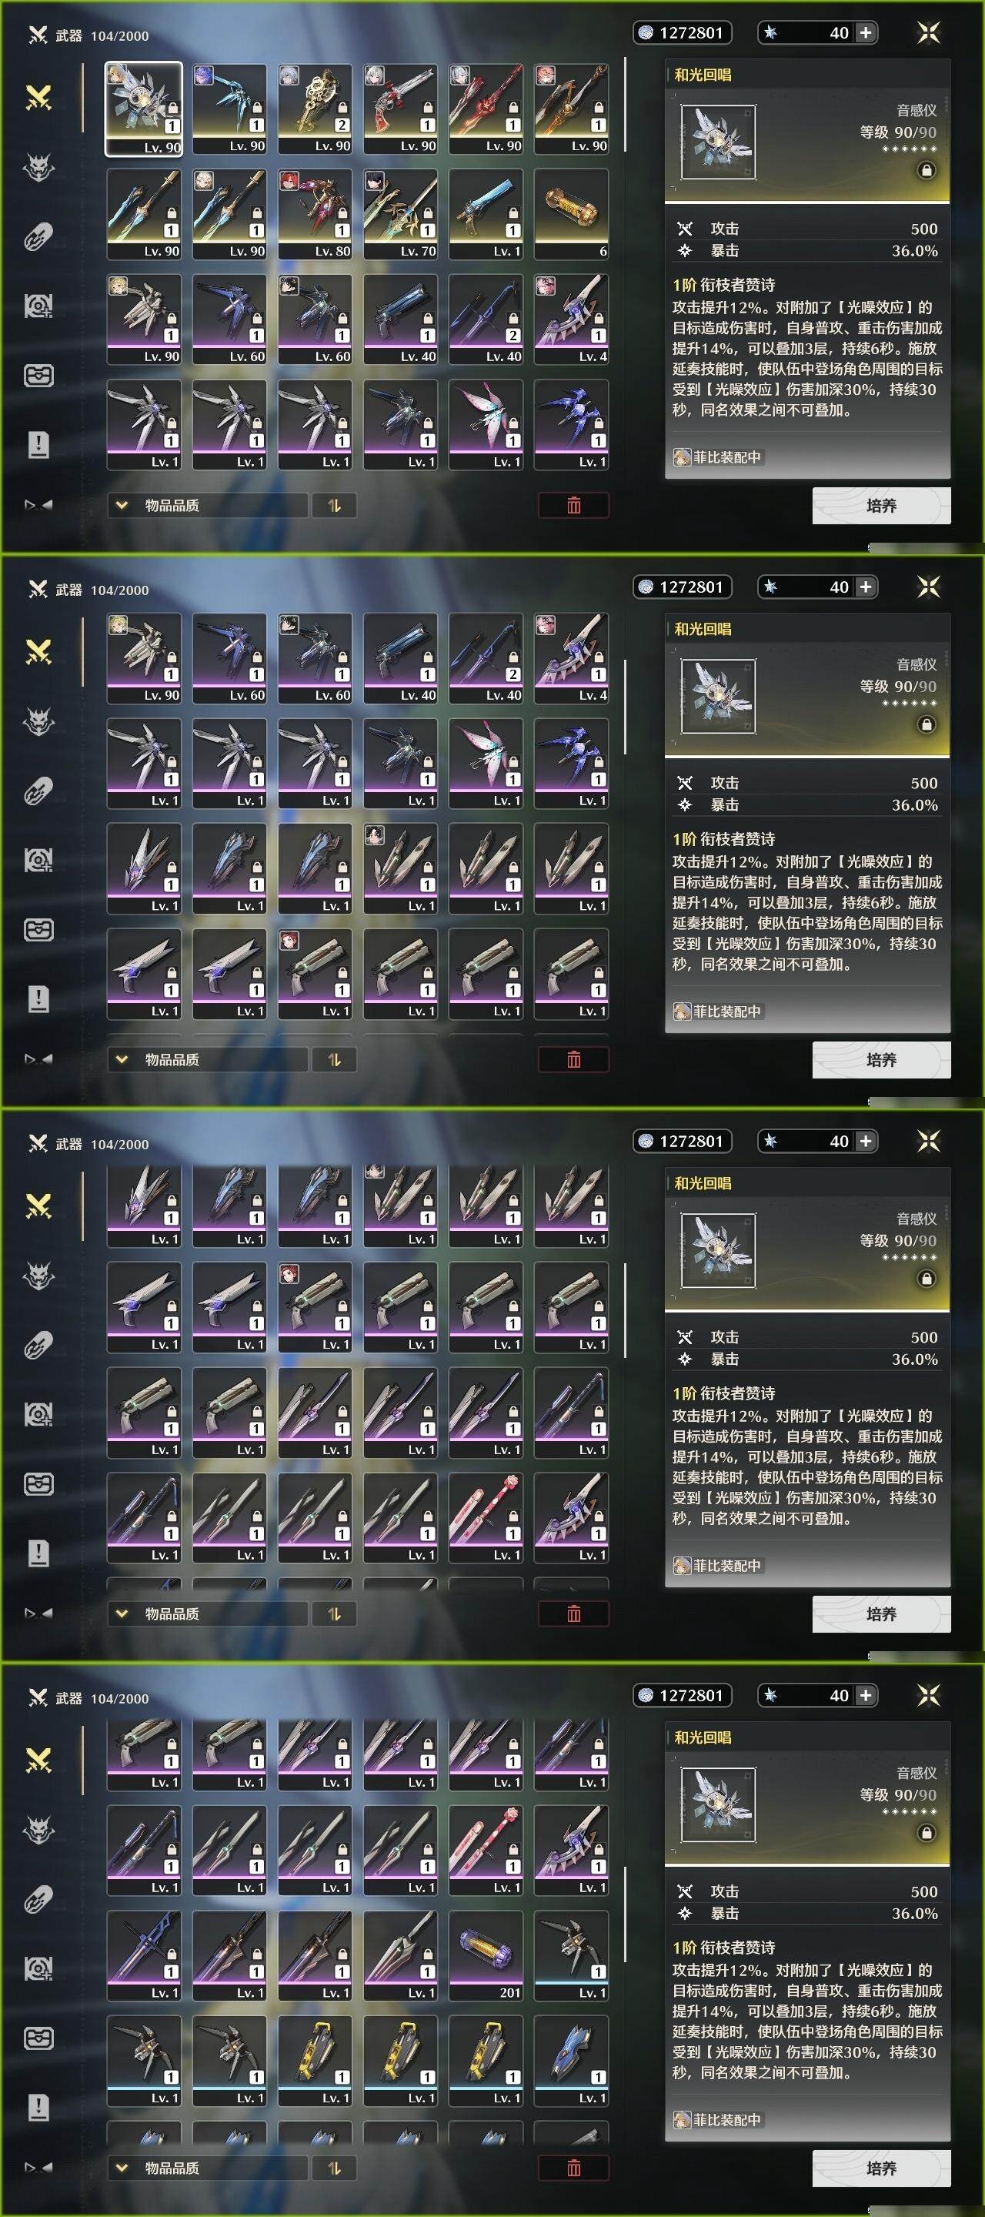Screen dimensions: 985x2217
Task: Click the purple tube item showing 201
Action: 486,1955
